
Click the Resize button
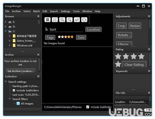pyautogui.click(x=135, y=26)
